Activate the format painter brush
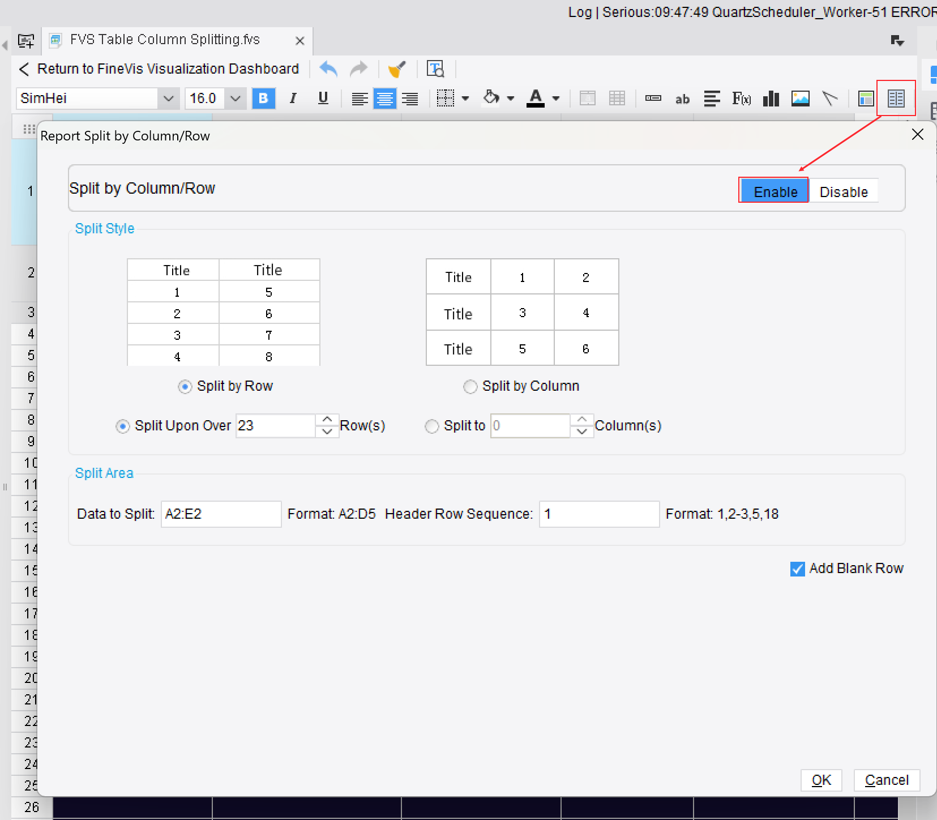937x820 pixels. pos(397,69)
